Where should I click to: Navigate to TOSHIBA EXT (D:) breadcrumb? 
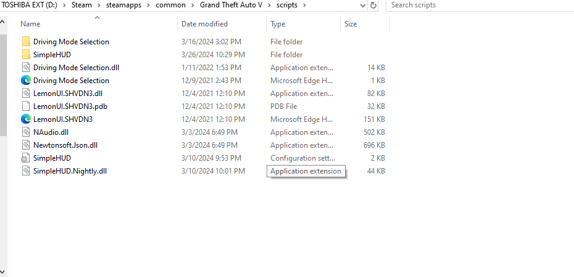point(30,5)
